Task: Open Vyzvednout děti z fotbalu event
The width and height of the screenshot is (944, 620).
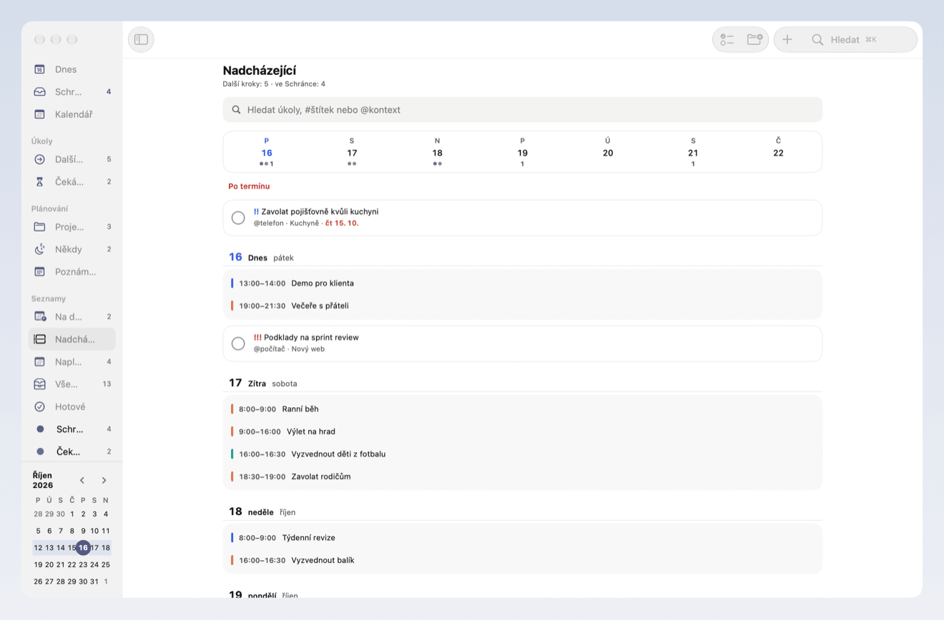Action: 522,454
